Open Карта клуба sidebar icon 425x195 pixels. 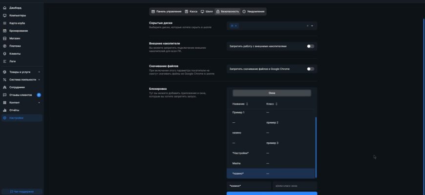click(x=5, y=23)
